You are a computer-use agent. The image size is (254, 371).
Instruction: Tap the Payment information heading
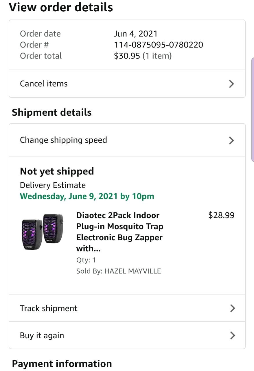(x=62, y=364)
